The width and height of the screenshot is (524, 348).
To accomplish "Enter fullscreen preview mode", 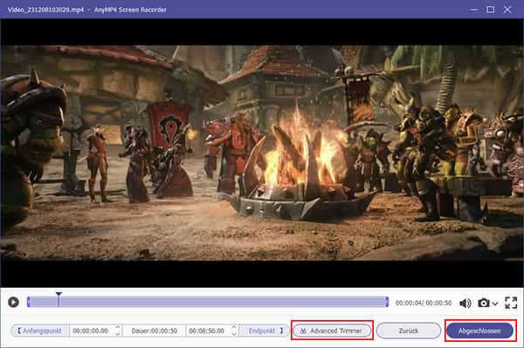I will point(511,303).
